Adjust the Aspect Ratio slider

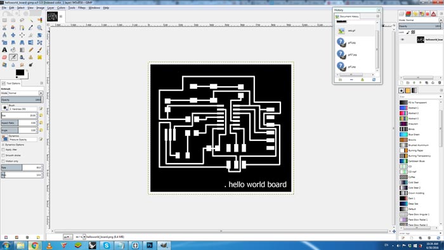20,123
